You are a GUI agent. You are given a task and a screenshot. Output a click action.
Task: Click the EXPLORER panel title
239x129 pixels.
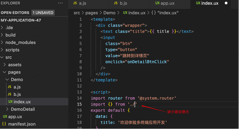(x=10, y=3)
